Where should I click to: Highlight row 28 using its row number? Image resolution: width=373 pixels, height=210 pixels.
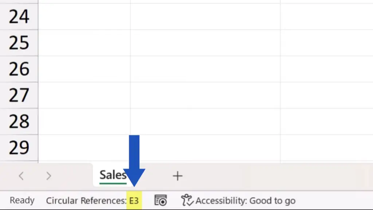click(x=19, y=122)
